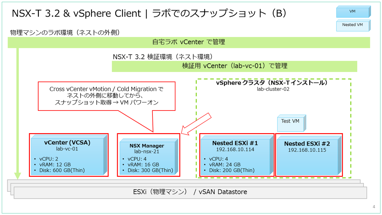Select the 'VM' legend box

pyautogui.click(x=353, y=11)
